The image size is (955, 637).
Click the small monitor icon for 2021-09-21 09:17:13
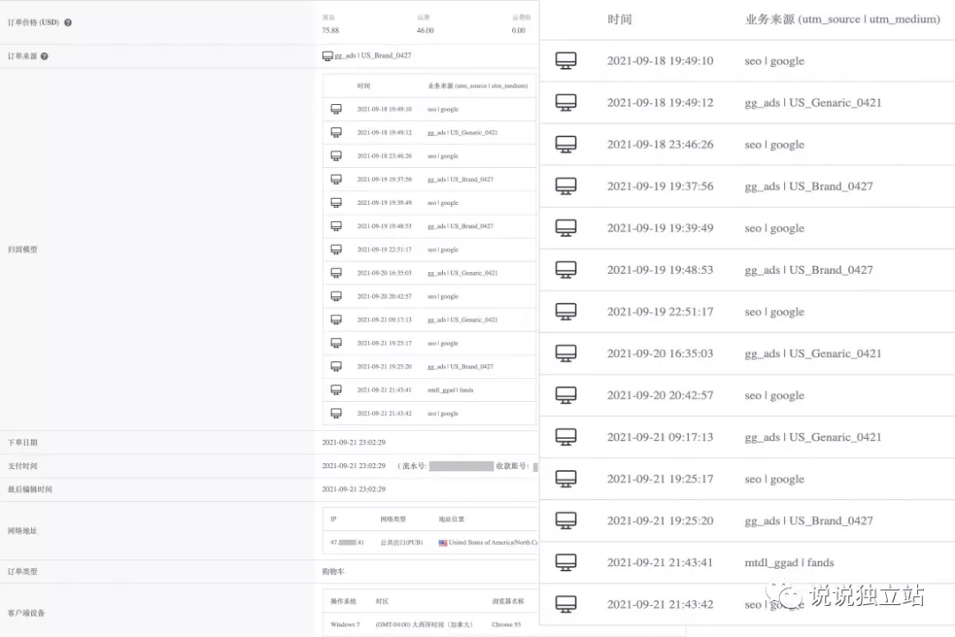(x=336, y=320)
